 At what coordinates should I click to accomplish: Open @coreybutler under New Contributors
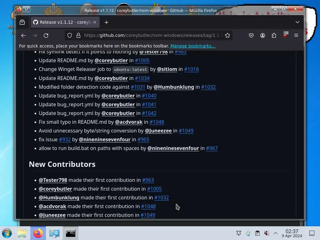pos(55,189)
